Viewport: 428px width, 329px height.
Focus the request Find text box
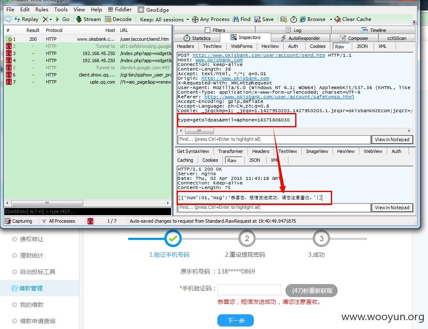point(274,139)
